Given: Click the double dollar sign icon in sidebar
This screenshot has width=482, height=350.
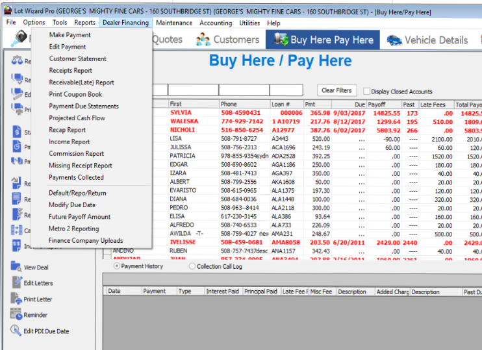Looking at the screenshot, I should 16,245.
